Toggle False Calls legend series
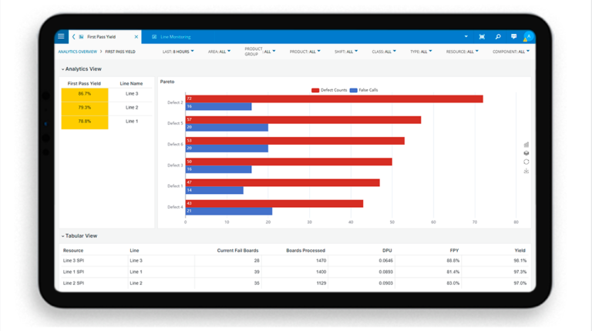 pyautogui.click(x=364, y=90)
